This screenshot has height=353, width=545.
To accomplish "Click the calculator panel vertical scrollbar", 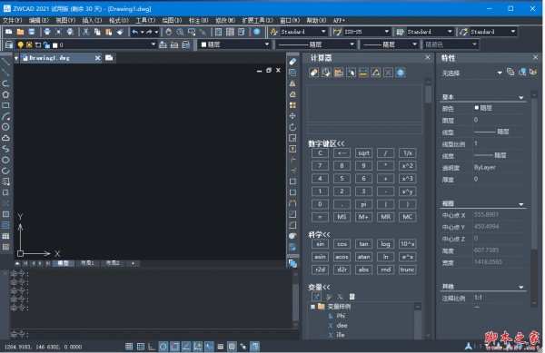I will (x=428, y=208).
